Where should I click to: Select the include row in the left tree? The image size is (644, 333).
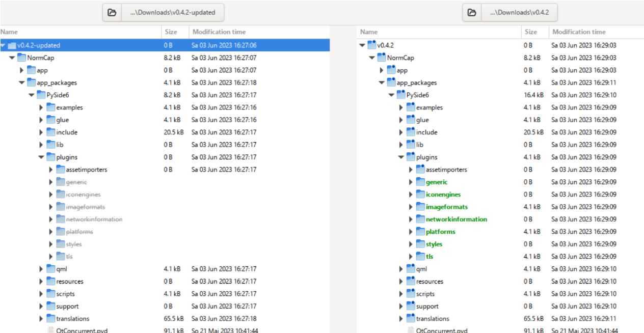(67, 132)
